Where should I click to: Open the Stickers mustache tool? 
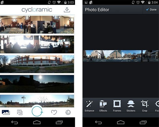click(131, 106)
